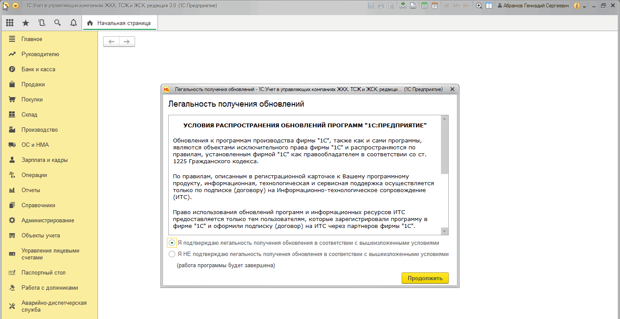Viewport: 620px width, 319px height.
Task: Select 'Я подтверждаю легальность' radio button
Action: point(172,243)
